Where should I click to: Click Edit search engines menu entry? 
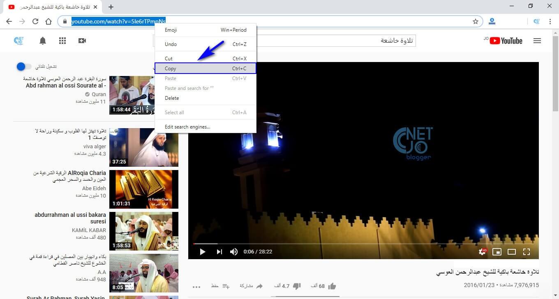(206, 127)
